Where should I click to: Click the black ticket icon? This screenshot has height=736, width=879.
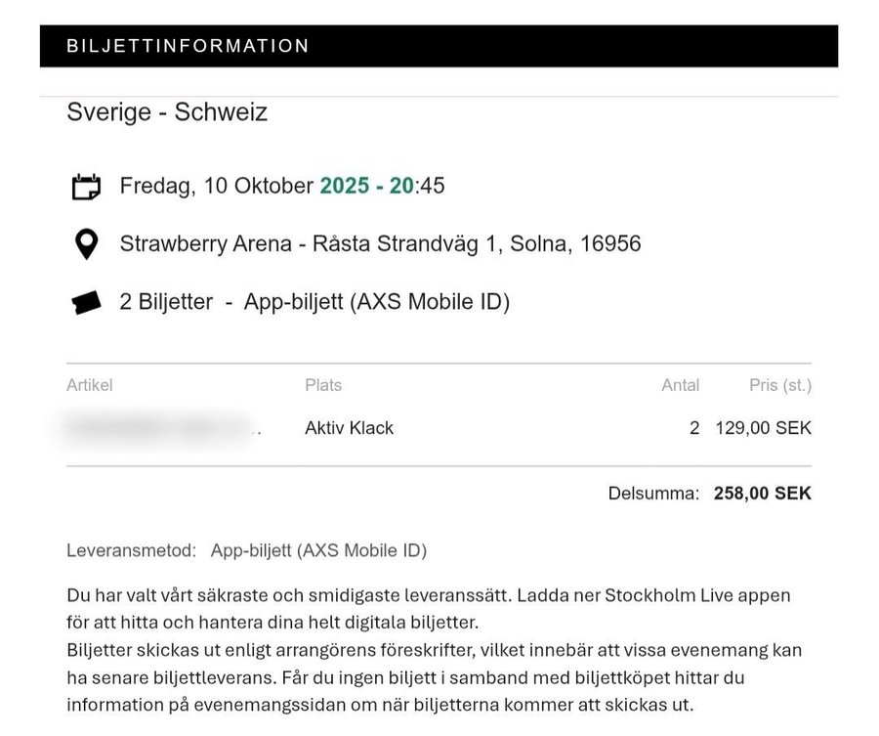point(87,303)
